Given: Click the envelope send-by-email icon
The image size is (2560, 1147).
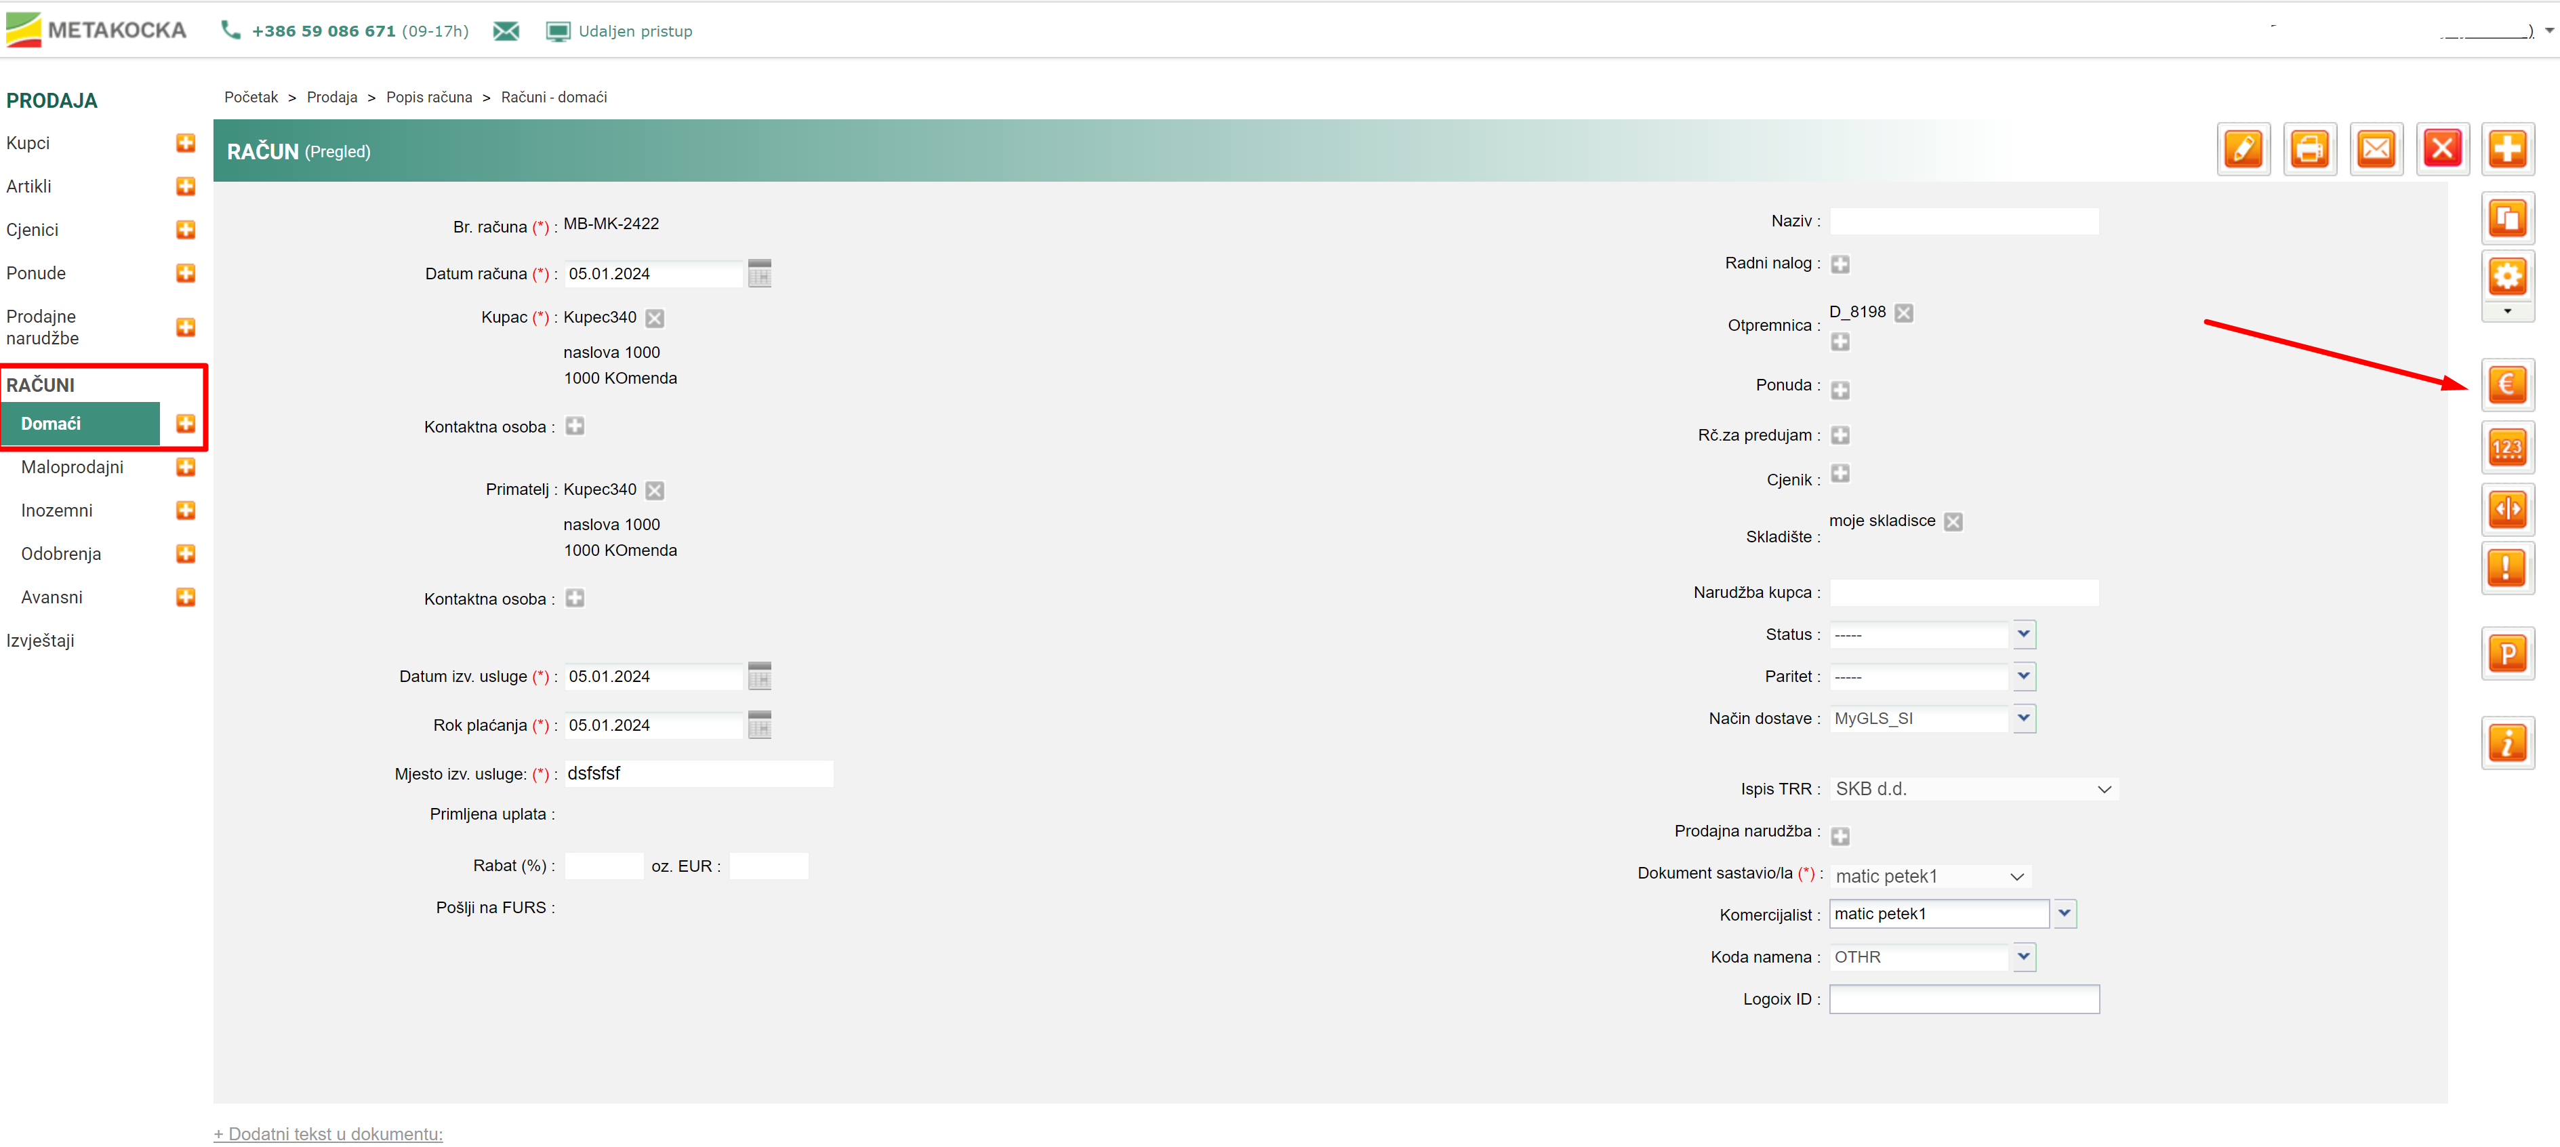Looking at the screenshot, I should tap(2375, 150).
